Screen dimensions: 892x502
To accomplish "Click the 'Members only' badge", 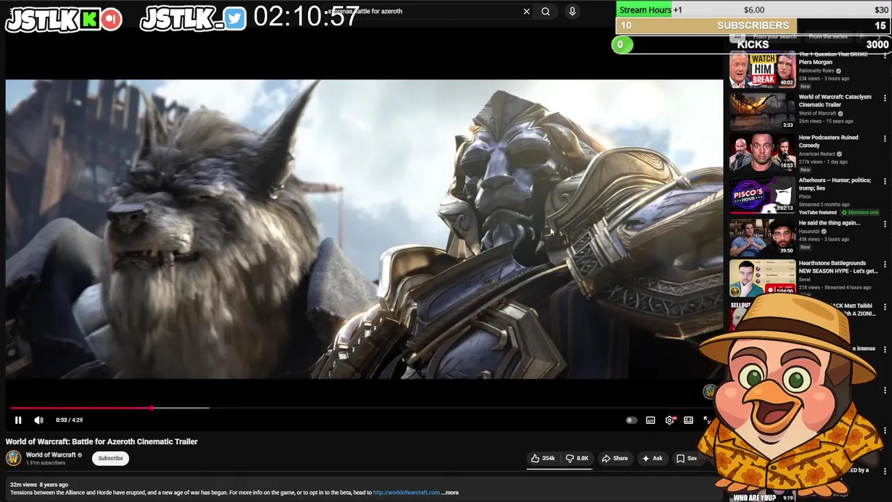I will pyautogui.click(x=860, y=212).
